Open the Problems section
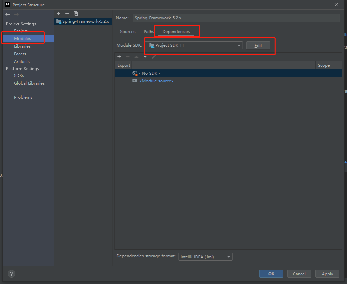The image size is (347, 284). 23,97
